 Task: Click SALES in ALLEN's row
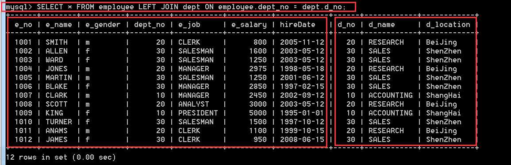[379, 51]
